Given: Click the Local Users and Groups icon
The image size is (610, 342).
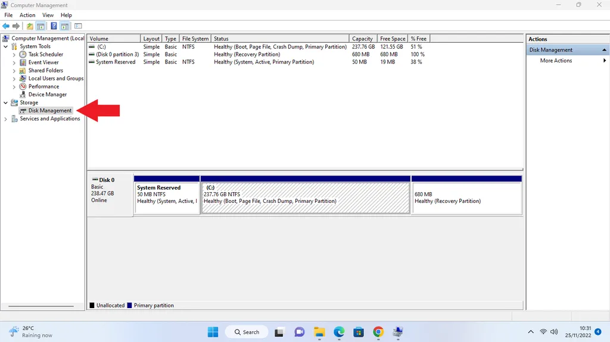Looking at the screenshot, I should tap(23, 79).
